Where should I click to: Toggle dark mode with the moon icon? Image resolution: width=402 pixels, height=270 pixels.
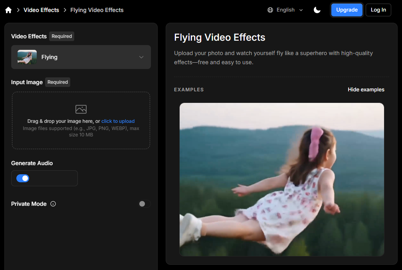pos(317,10)
